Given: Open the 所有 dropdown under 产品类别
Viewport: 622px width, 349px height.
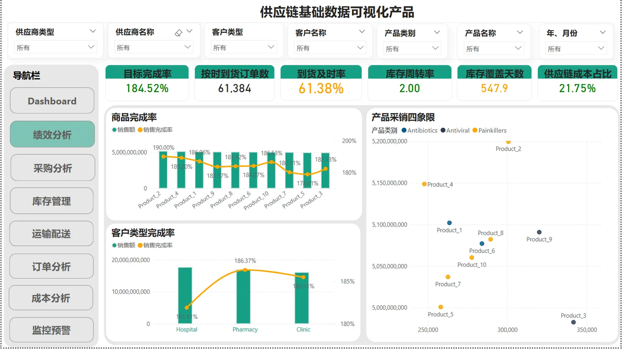Looking at the screenshot, I should click(x=412, y=49).
